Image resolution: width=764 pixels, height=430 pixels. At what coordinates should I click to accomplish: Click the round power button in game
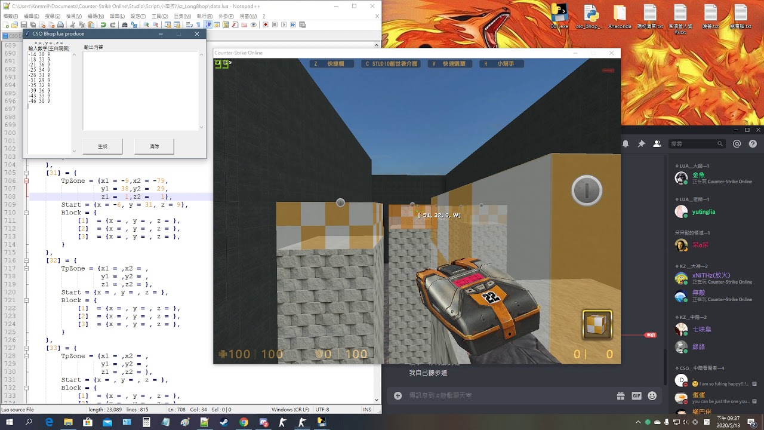pos(587,191)
